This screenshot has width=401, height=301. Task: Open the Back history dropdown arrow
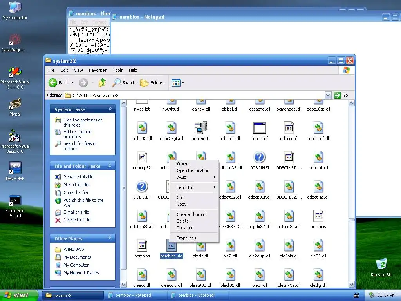click(72, 83)
